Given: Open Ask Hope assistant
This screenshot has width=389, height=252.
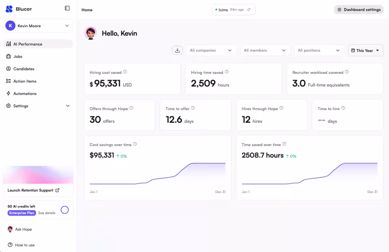Looking at the screenshot, I should pyautogui.click(x=20, y=229).
